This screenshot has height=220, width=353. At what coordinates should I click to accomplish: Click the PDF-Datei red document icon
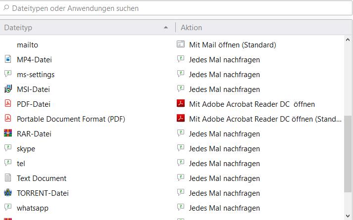[x=7, y=104]
